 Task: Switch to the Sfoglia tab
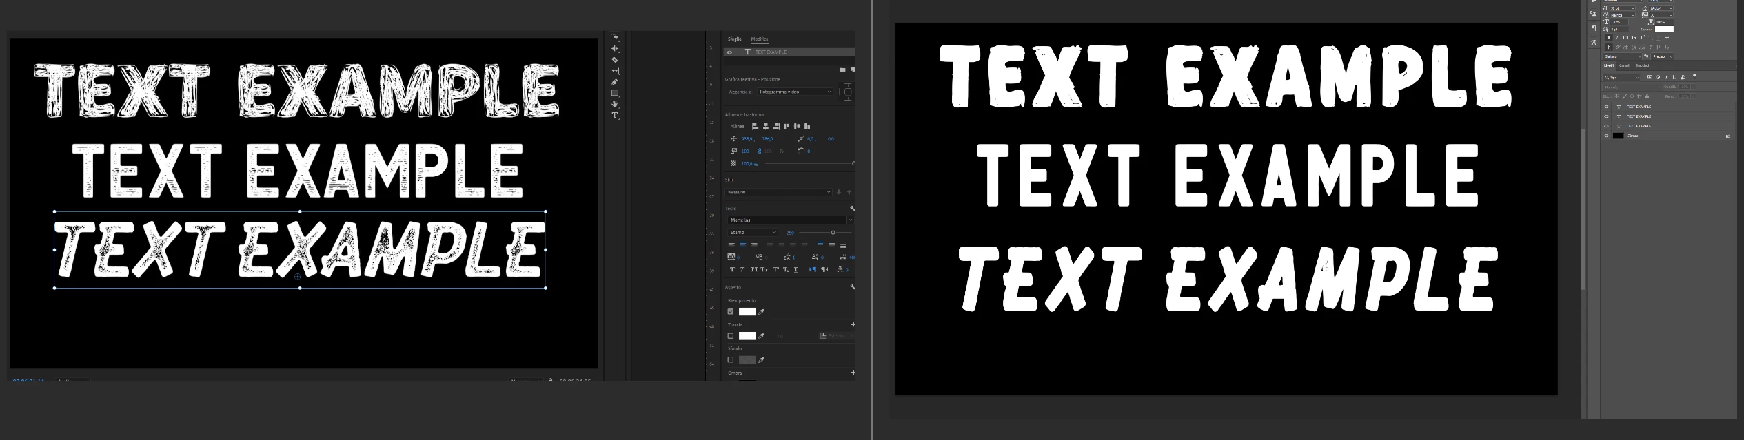tap(735, 39)
